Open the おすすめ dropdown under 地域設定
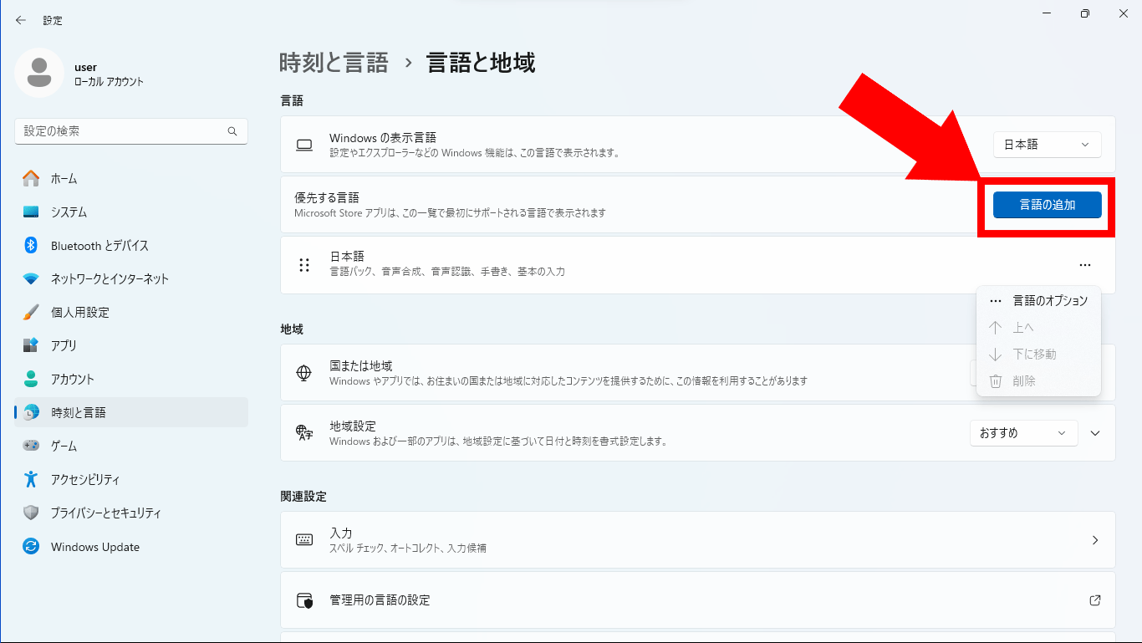This screenshot has width=1142, height=643. coord(1023,432)
